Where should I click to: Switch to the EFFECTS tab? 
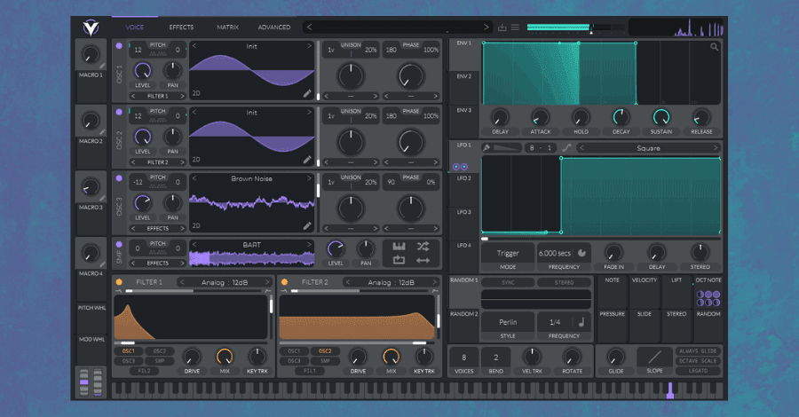tap(181, 27)
